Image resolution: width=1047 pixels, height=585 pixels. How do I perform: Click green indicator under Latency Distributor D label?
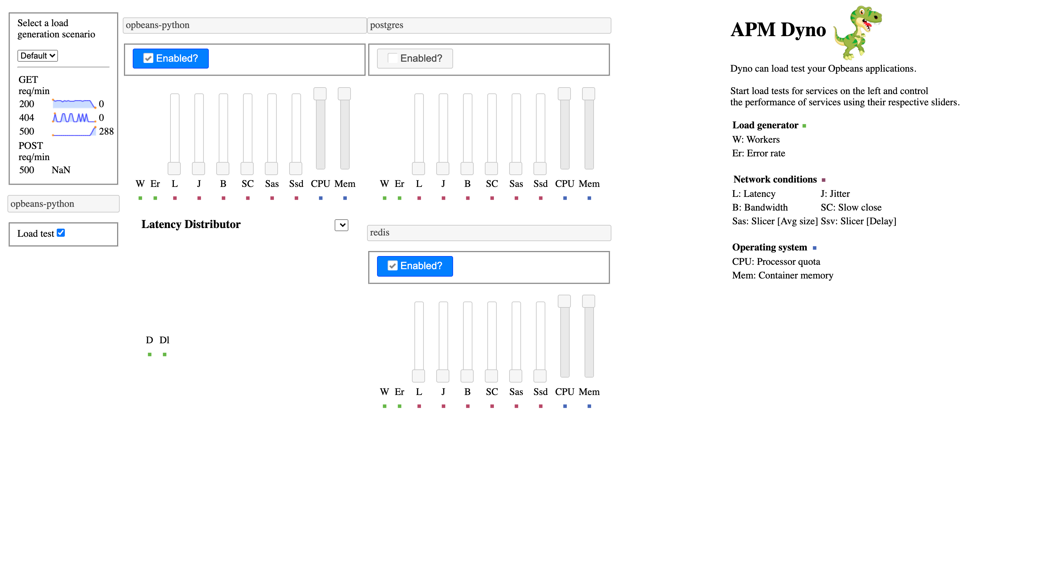click(150, 355)
